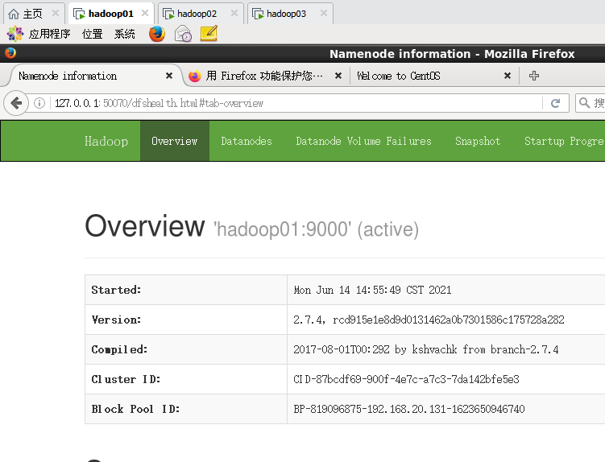
Task: Click the GNOME foot applications icon
Action: 15,34
